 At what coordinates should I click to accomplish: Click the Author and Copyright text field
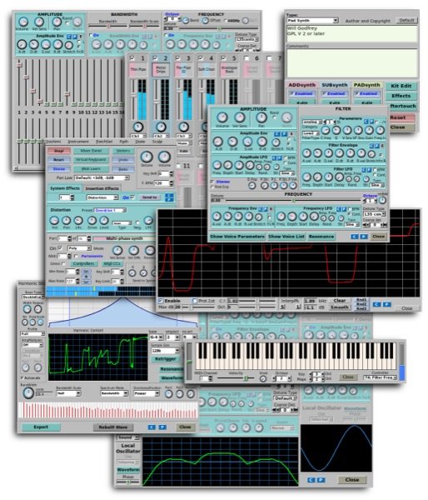(x=352, y=33)
